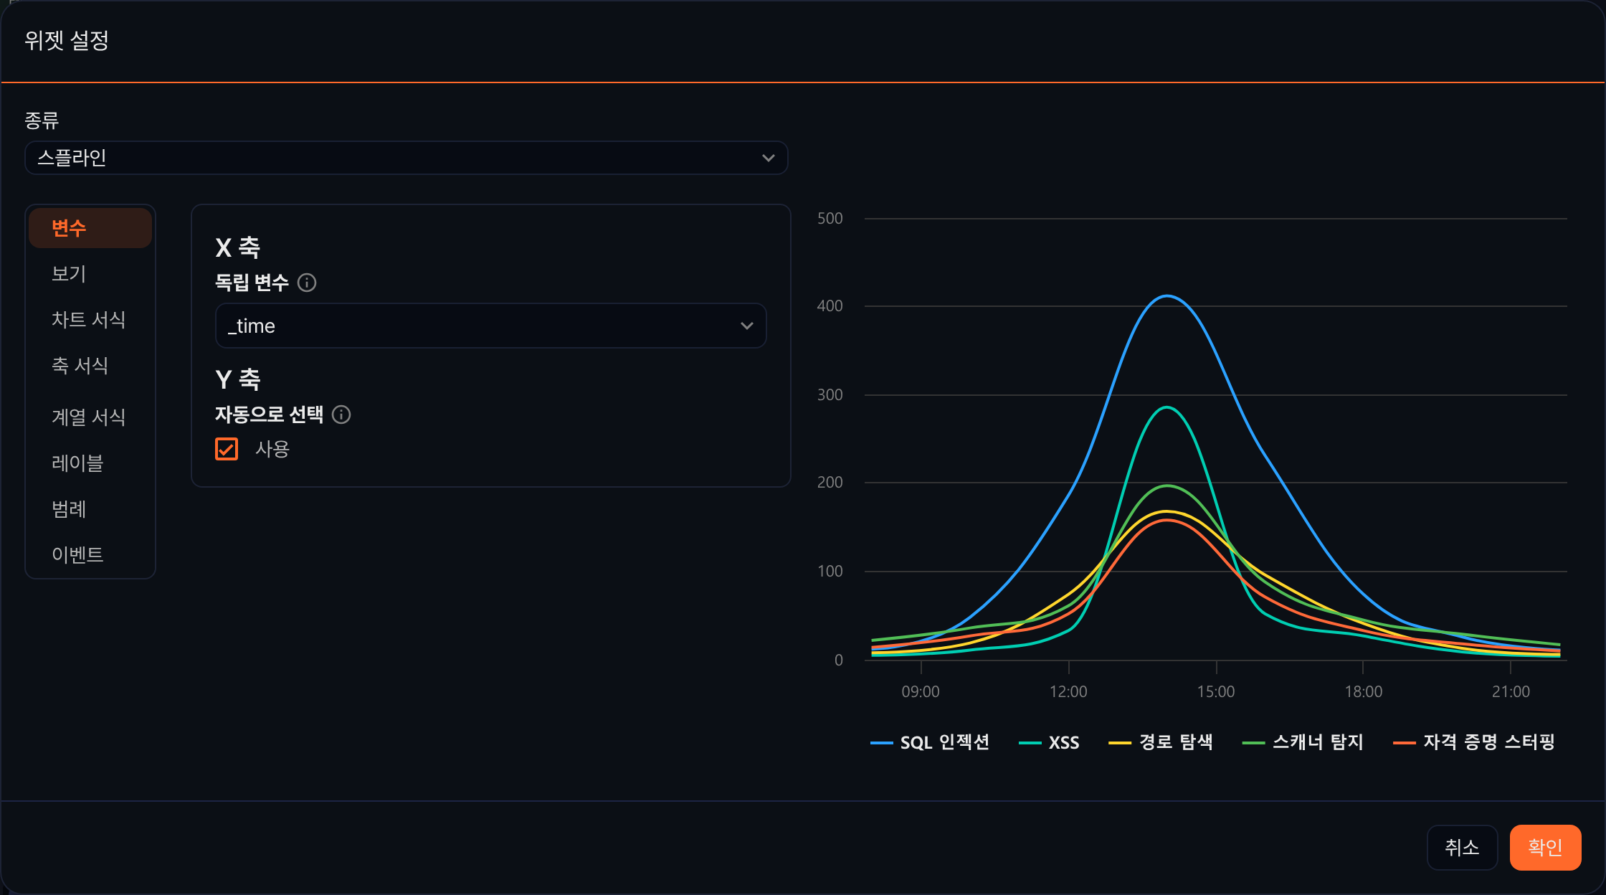Screen dimensions: 1606x895
Task: Open the 종류 스플라인 dropdown
Action: (407, 158)
